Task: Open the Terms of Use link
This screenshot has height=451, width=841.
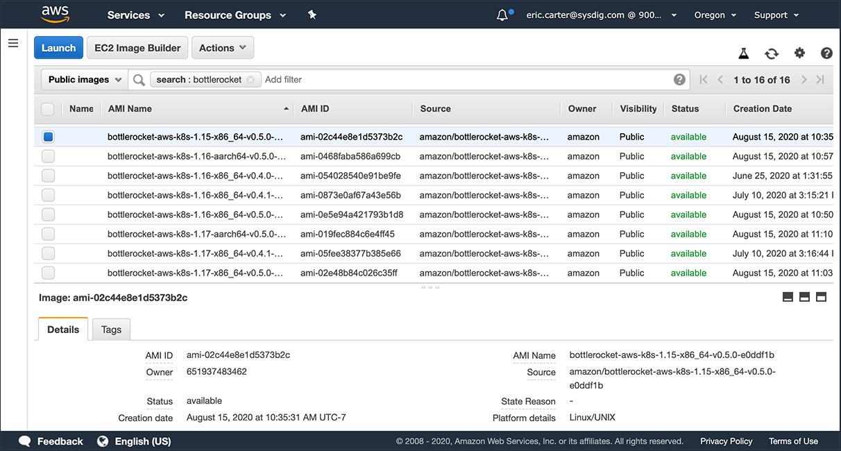Action: pyautogui.click(x=793, y=441)
